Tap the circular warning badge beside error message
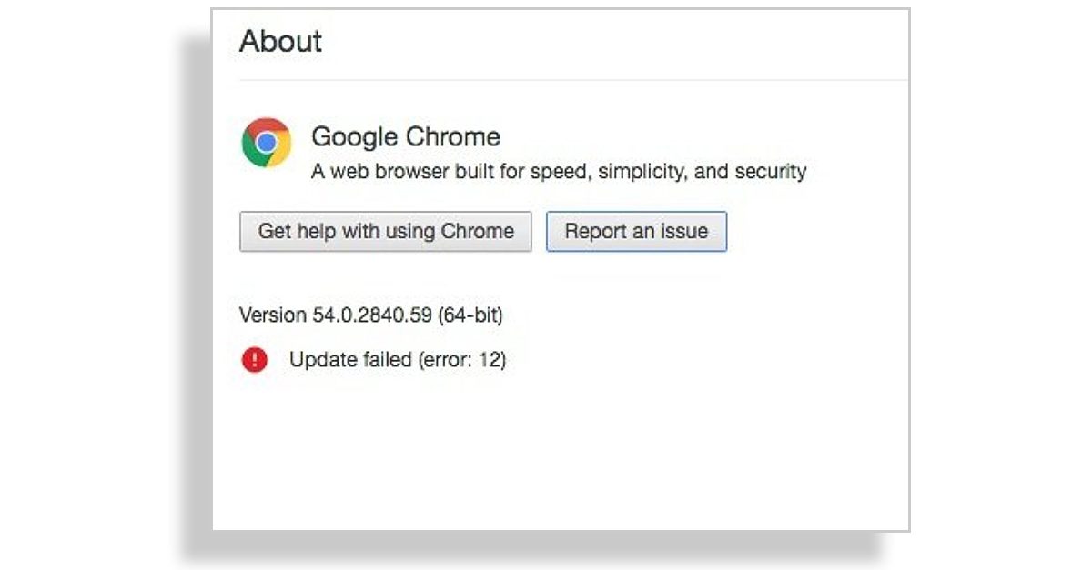Viewport: 1092px width, 570px height. 255,359
